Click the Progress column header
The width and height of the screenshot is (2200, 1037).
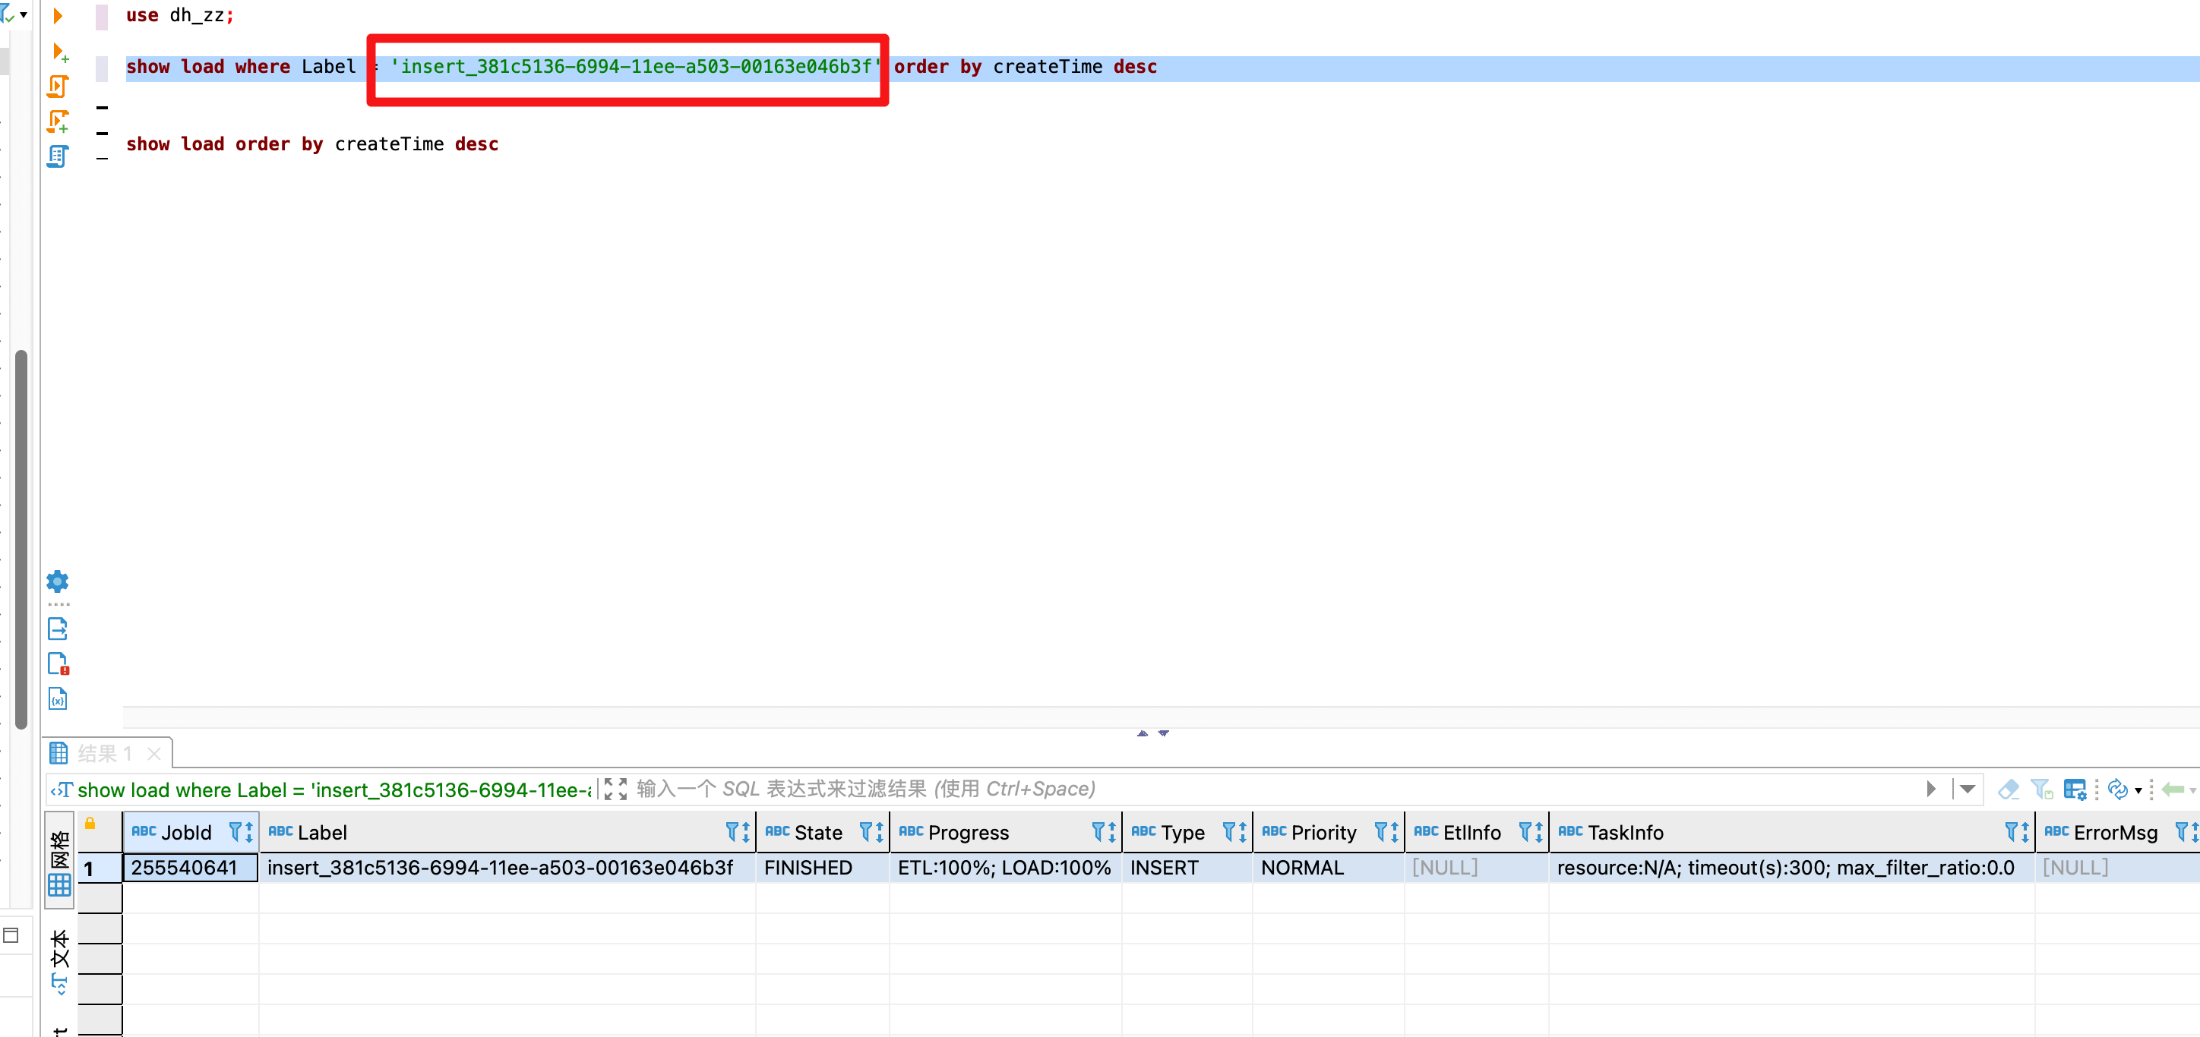click(968, 832)
